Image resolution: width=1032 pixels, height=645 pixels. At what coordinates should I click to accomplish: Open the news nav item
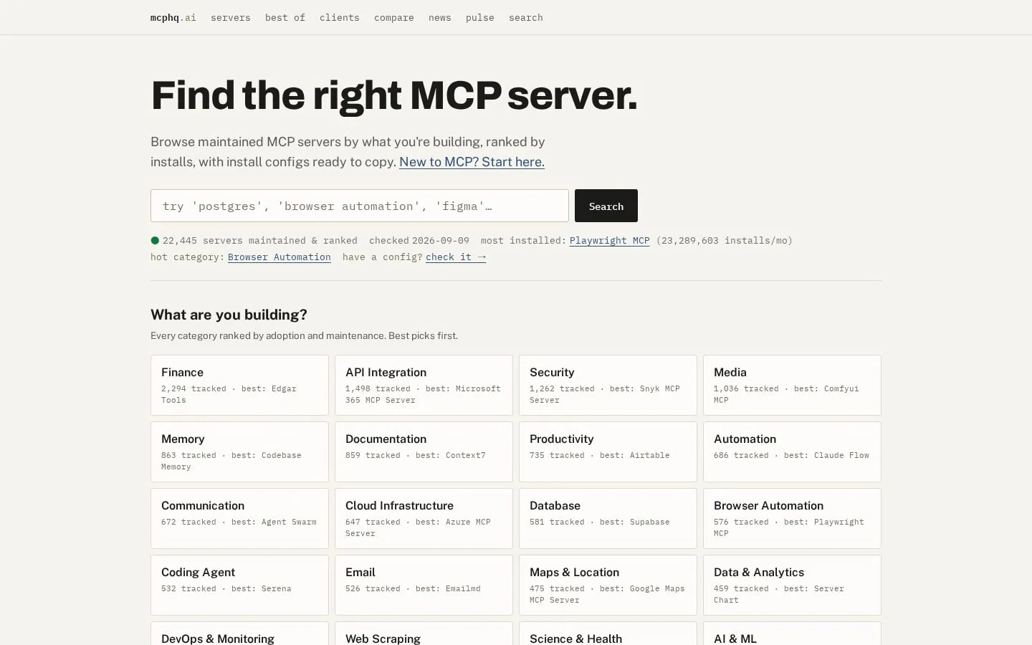point(439,17)
